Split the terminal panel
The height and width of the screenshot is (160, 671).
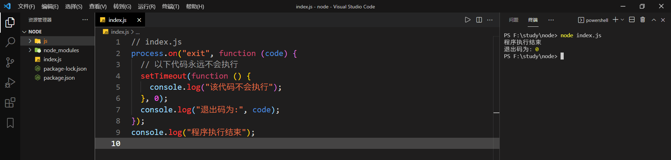[632, 20]
